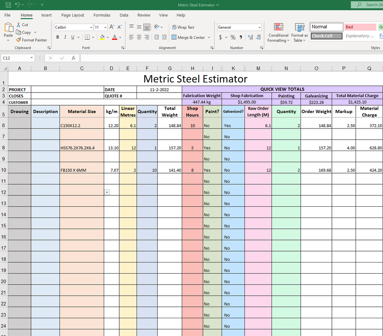Open the in-cell dropdown under Material Size
The width and height of the screenshot is (383, 336).
click(106, 192)
